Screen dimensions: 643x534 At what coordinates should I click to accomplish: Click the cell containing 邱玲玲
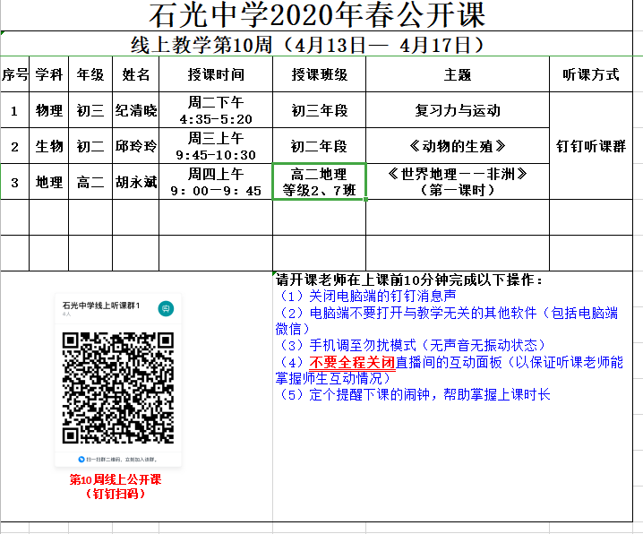135,146
